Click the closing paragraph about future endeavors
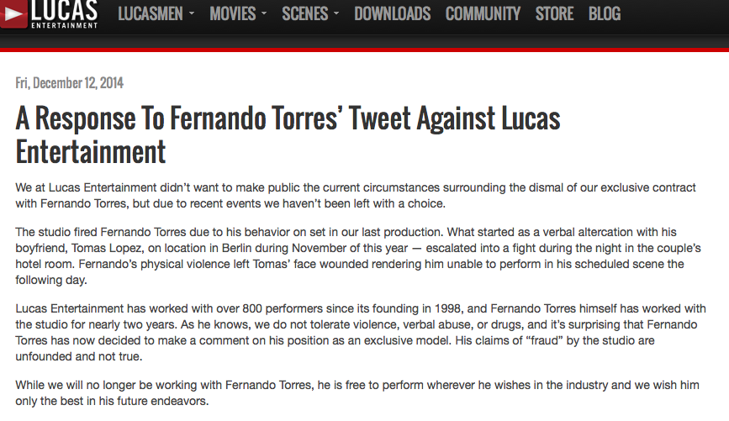 pyautogui.click(x=357, y=393)
